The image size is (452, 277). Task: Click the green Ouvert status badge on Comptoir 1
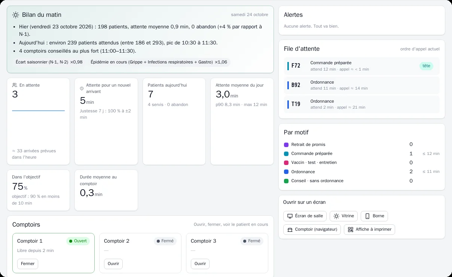coord(78,241)
